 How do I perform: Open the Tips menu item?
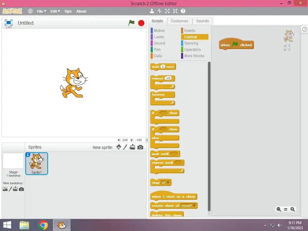68,11
